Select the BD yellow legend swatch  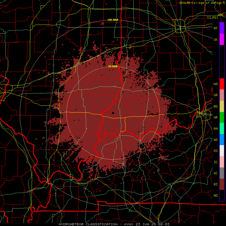point(222,106)
